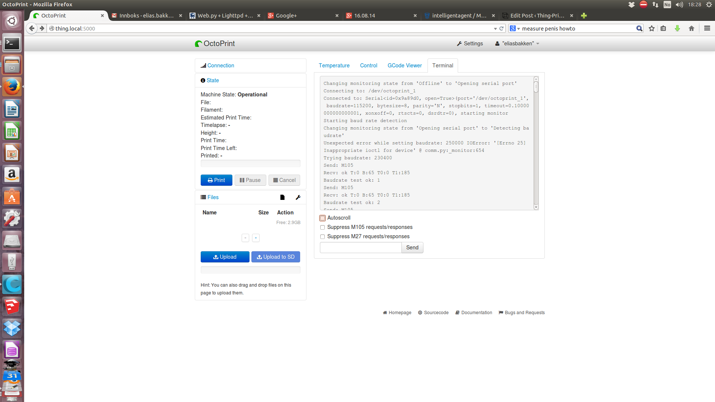Open Firefox downloads arrow icon
Image resolution: width=715 pixels, height=402 pixels.
677,29
